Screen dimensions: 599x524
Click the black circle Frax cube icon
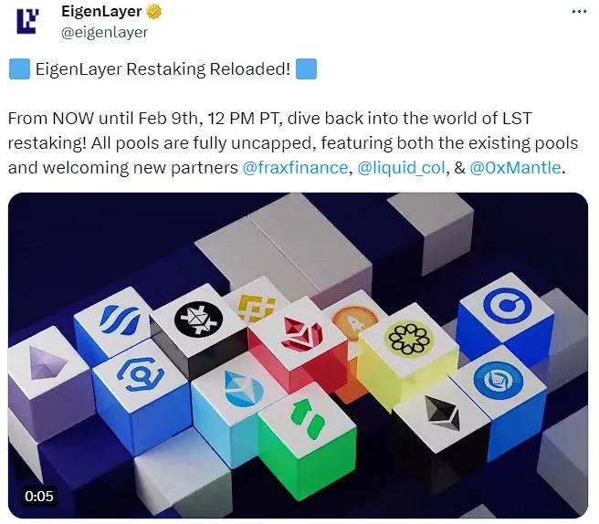[199, 319]
